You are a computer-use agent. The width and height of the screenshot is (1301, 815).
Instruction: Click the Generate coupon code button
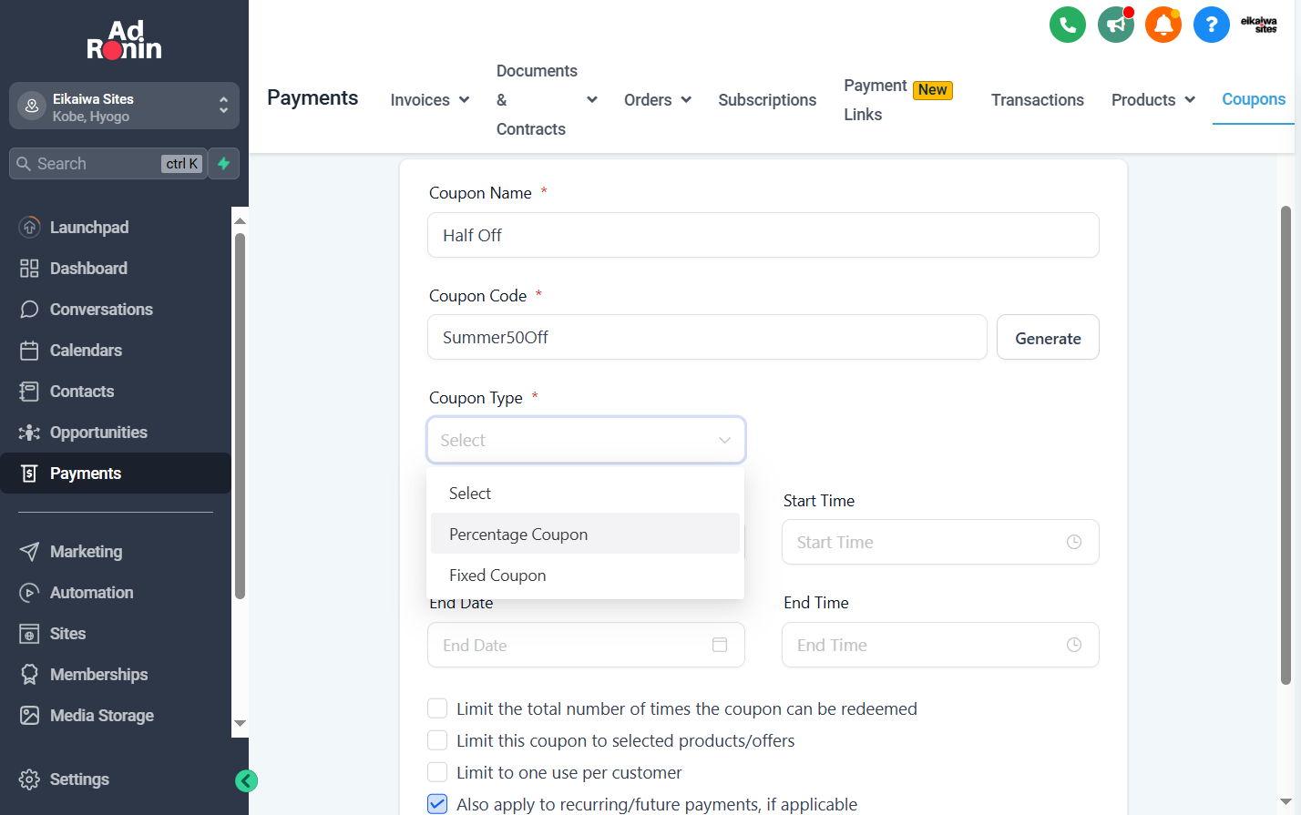pyautogui.click(x=1048, y=338)
